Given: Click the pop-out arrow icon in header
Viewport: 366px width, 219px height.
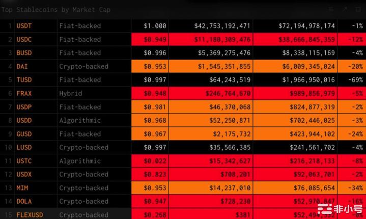Looking at the screenshot, I should (345, 9).
